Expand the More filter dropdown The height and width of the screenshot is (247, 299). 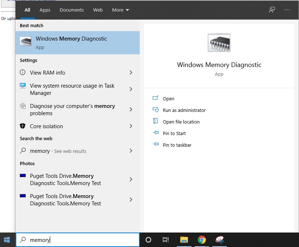coord(121,10)
